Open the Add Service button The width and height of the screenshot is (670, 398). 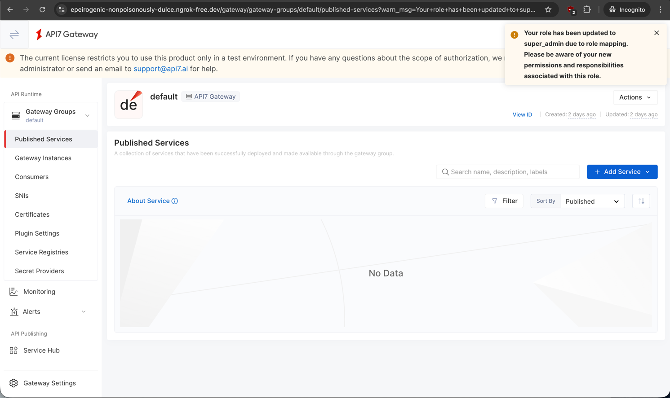coord(622,172)
